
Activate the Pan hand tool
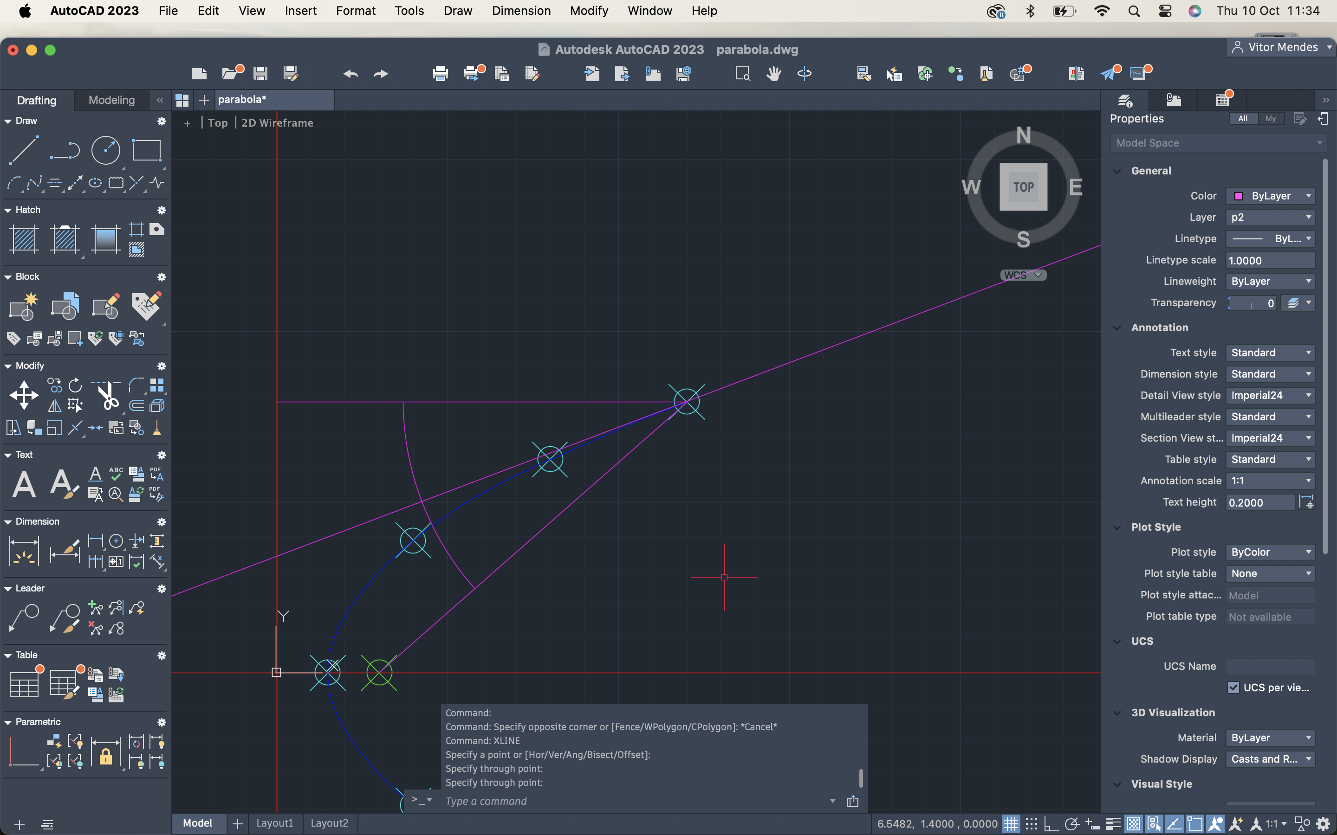(773, 73)
